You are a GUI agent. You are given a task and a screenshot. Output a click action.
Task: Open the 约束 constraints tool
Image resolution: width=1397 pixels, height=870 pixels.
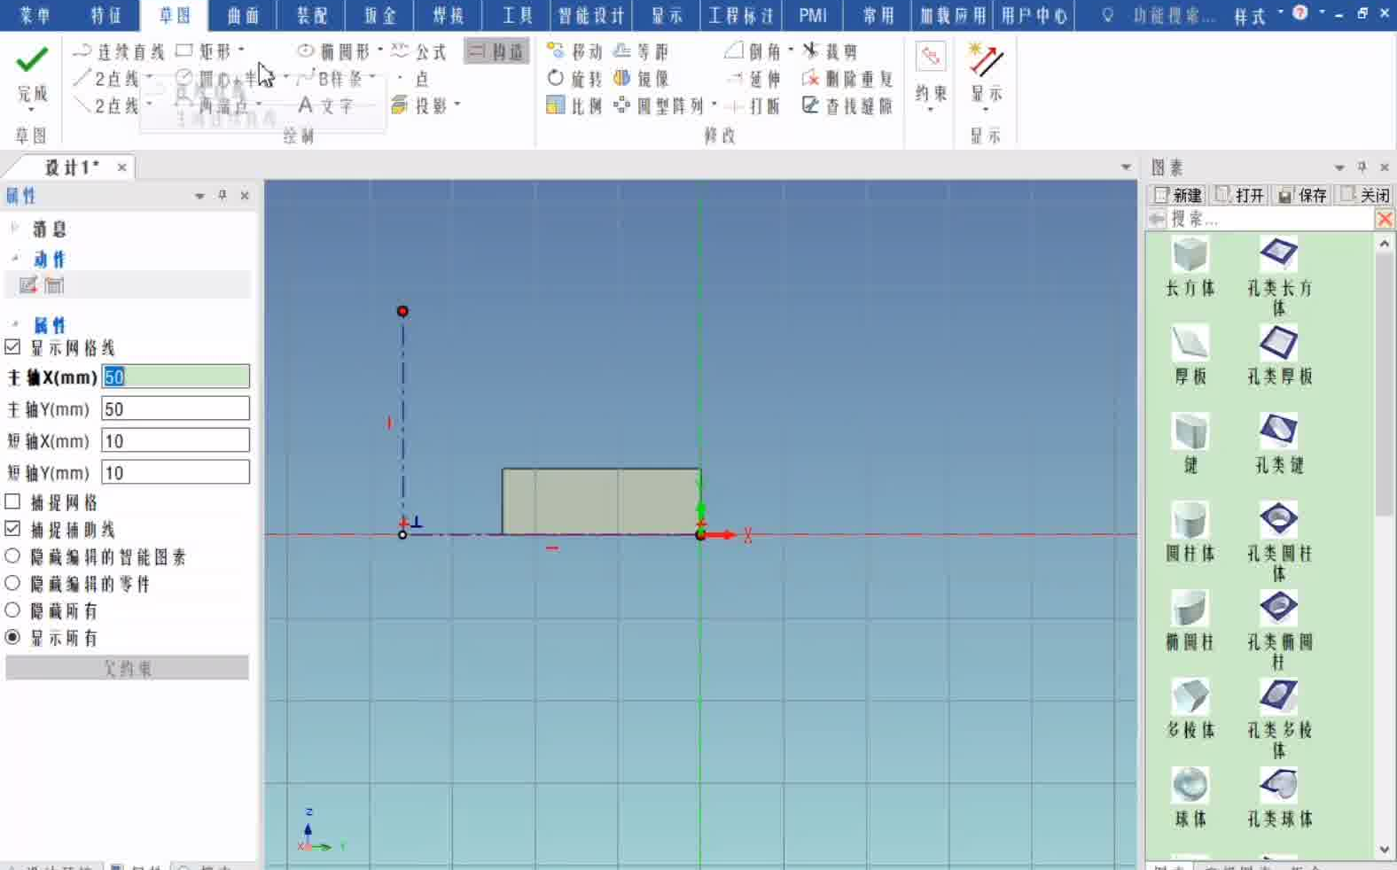point(931,74)
